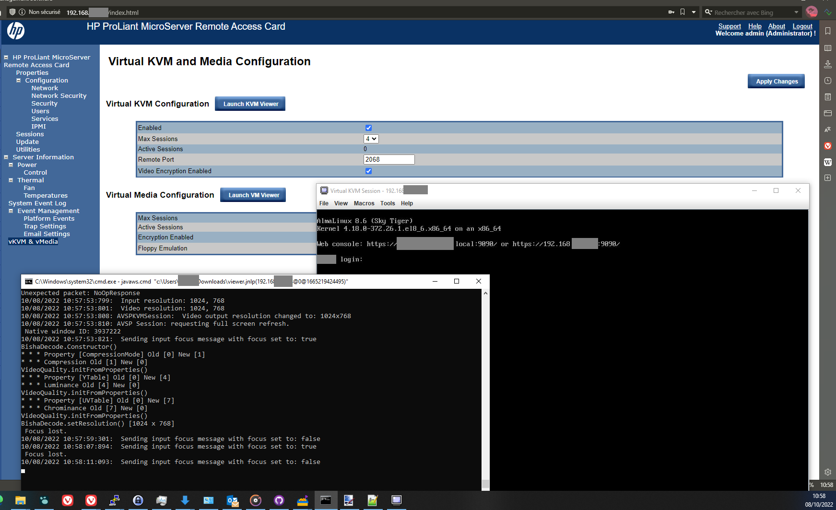
Task: Open bookmark options dropdown arrow
Action: tap(694, 12)
